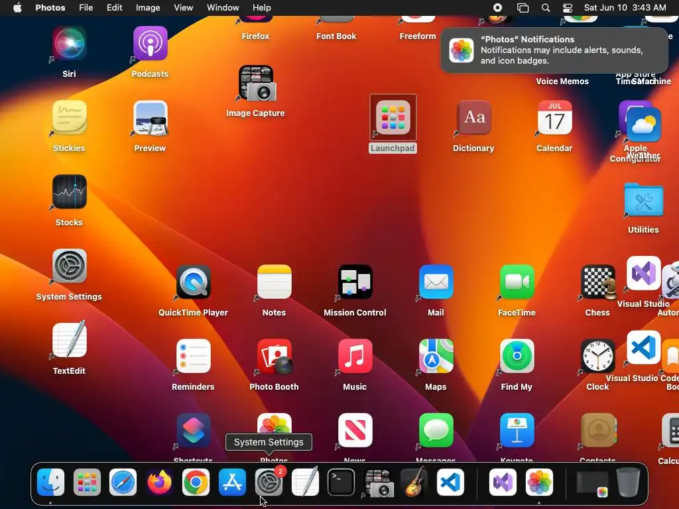
Task: Open the News desktop icon
Action: tap(355, 430)
